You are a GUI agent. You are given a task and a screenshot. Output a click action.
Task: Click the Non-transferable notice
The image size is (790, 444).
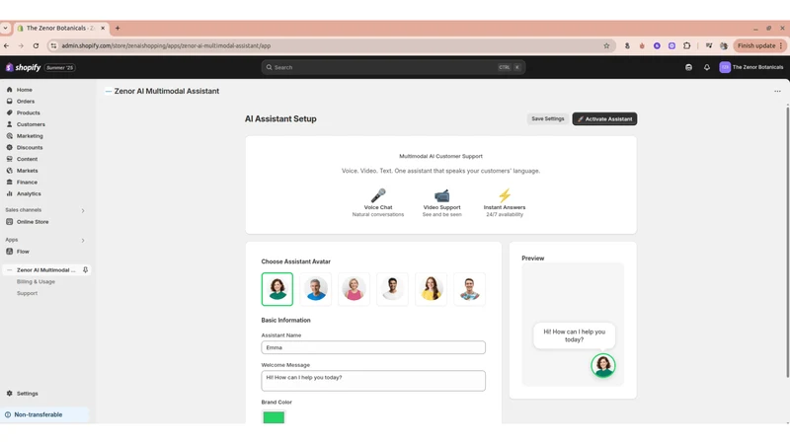(45, 414)
